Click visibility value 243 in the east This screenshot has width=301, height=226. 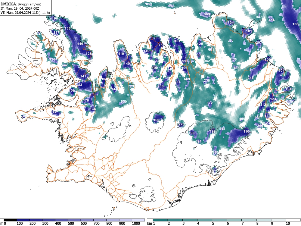coord(250,78)
